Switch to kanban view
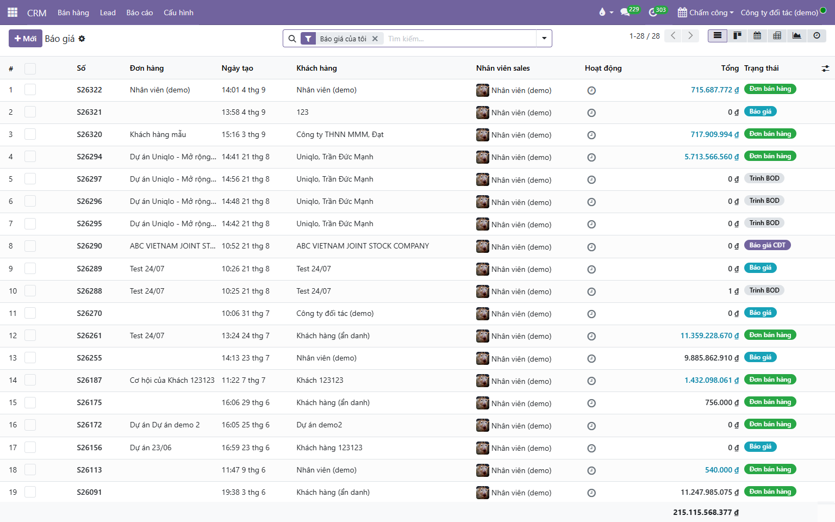 coord(737,36)
